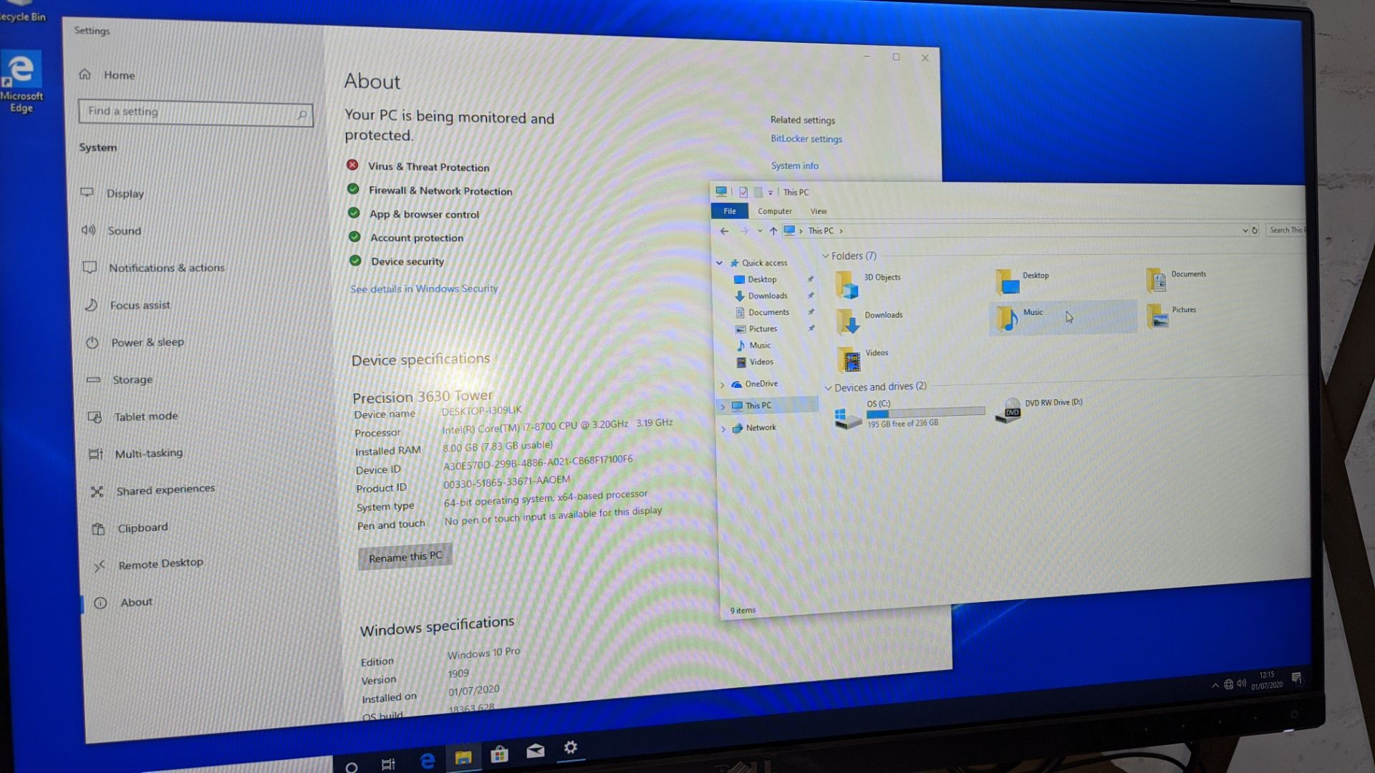Click Rename this PC button
This screenshot has height=773, width=1375.
click(405, 557)
